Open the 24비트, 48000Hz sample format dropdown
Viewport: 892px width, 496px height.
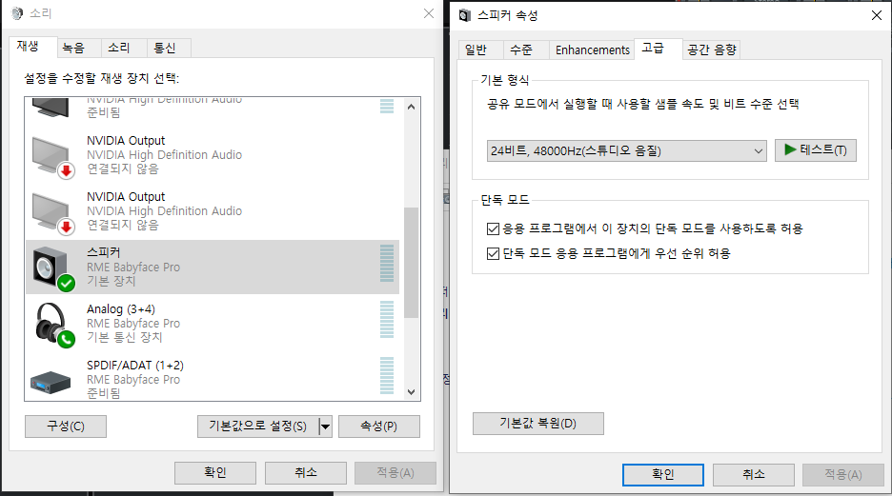[x=626, y=151]
